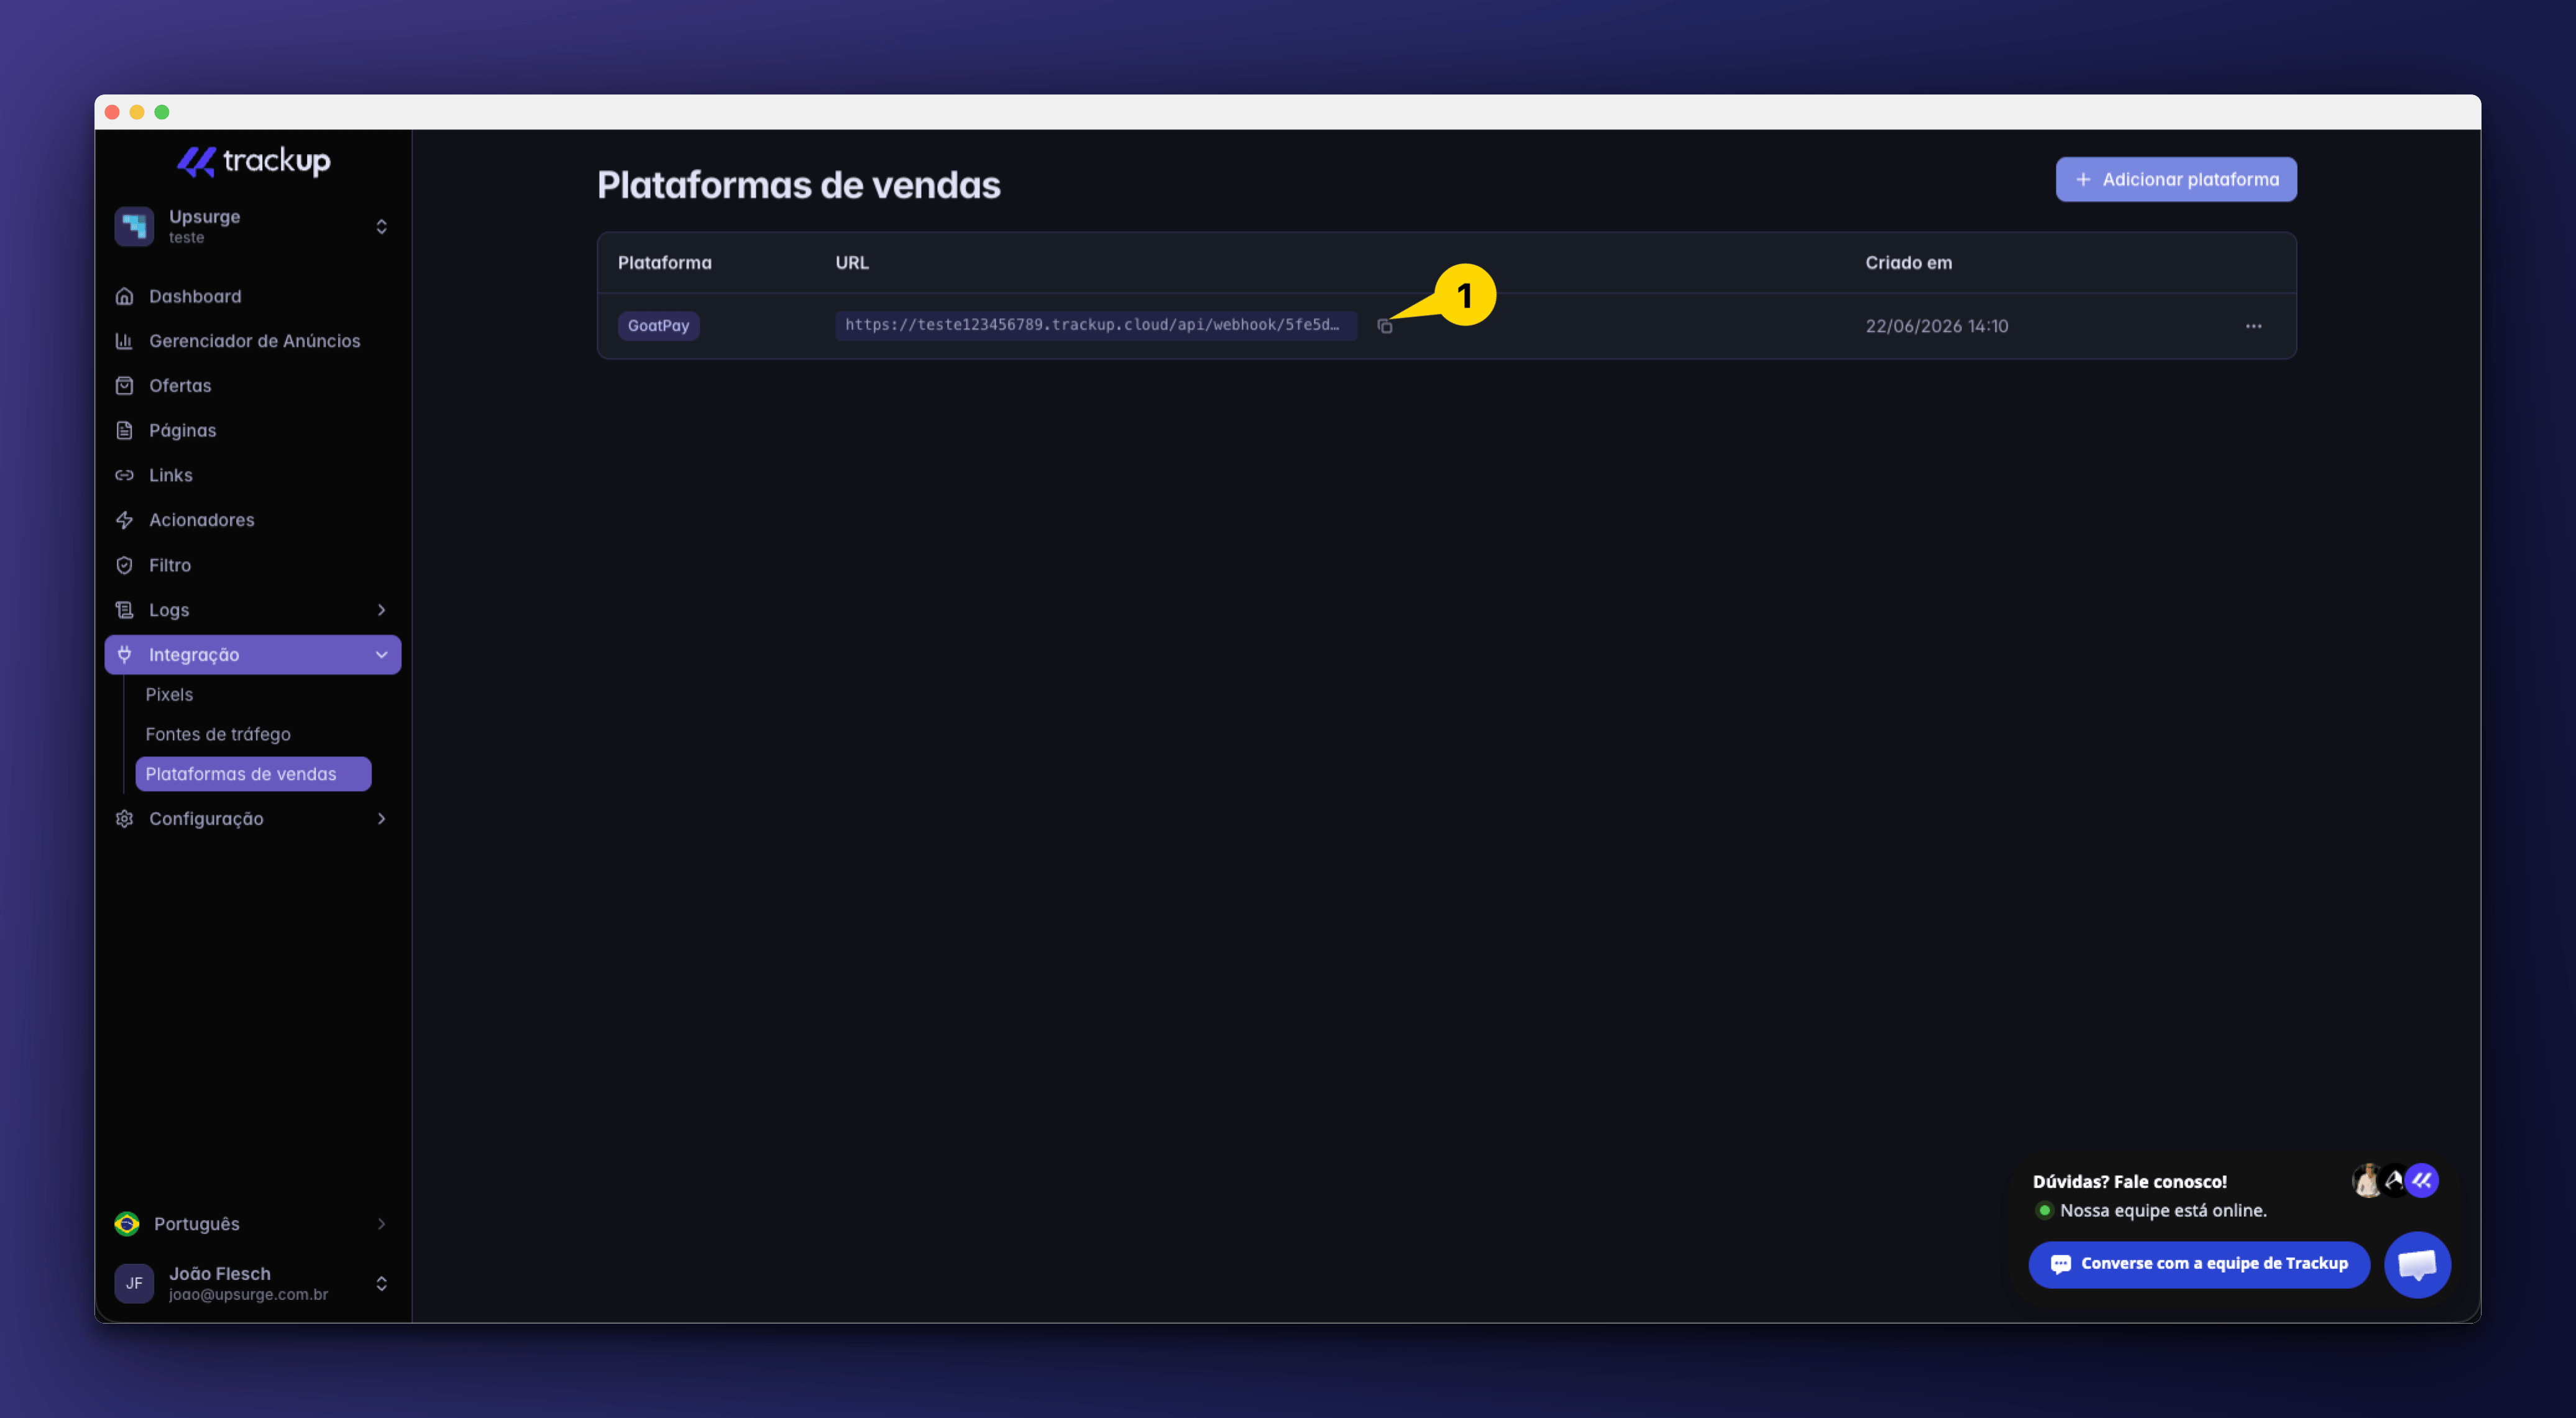This screenshot has height=1418, width=2576.
Task: Click the Upsurge workspace logo icon
Action: [x=134, y=227]
